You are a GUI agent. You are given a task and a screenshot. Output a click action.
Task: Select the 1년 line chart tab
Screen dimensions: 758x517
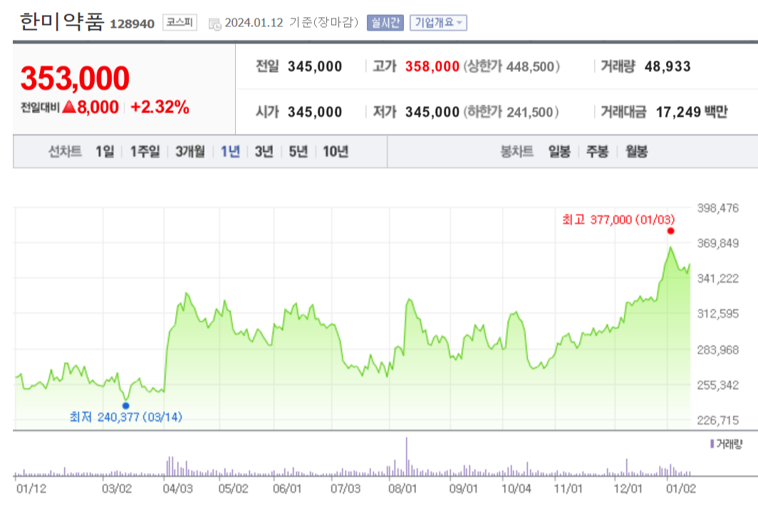(x=230, y=152)
